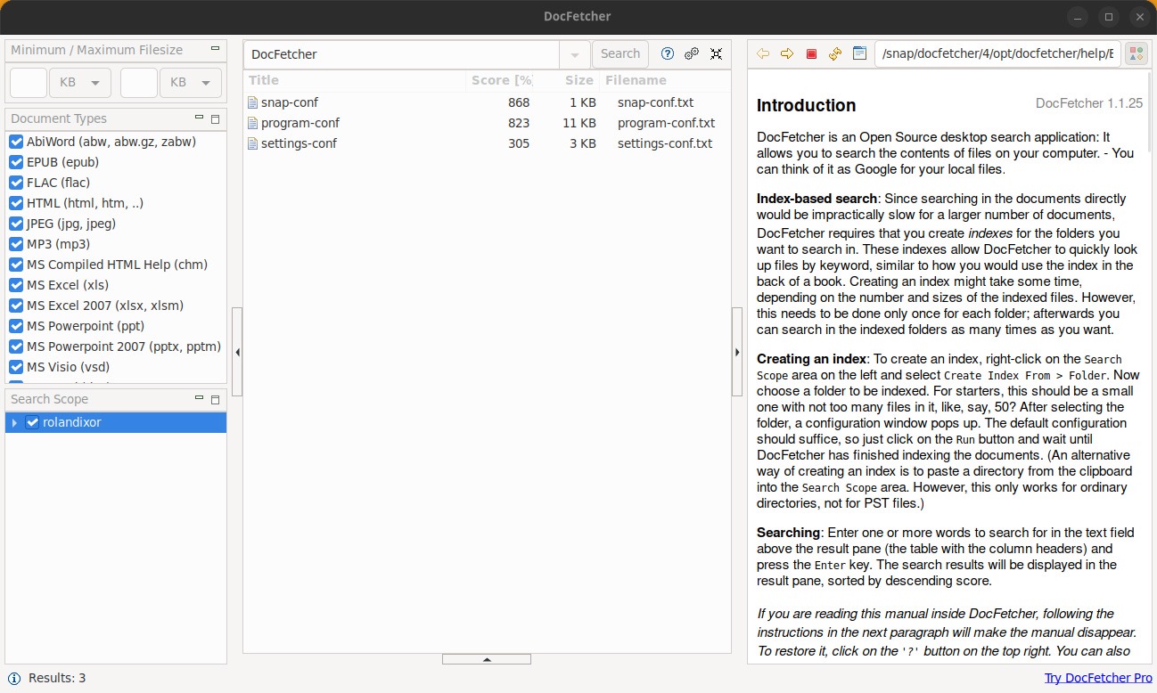Open the manual via the help icon
Viewport: 1157px width, 693px height.
(x=668, y=53)
